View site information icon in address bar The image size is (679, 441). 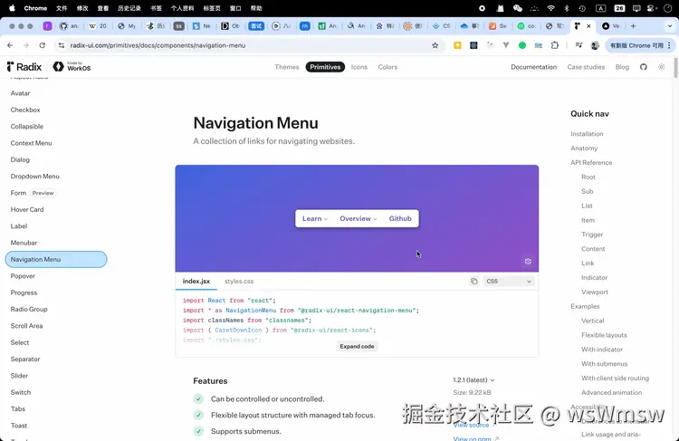point(62,45)
